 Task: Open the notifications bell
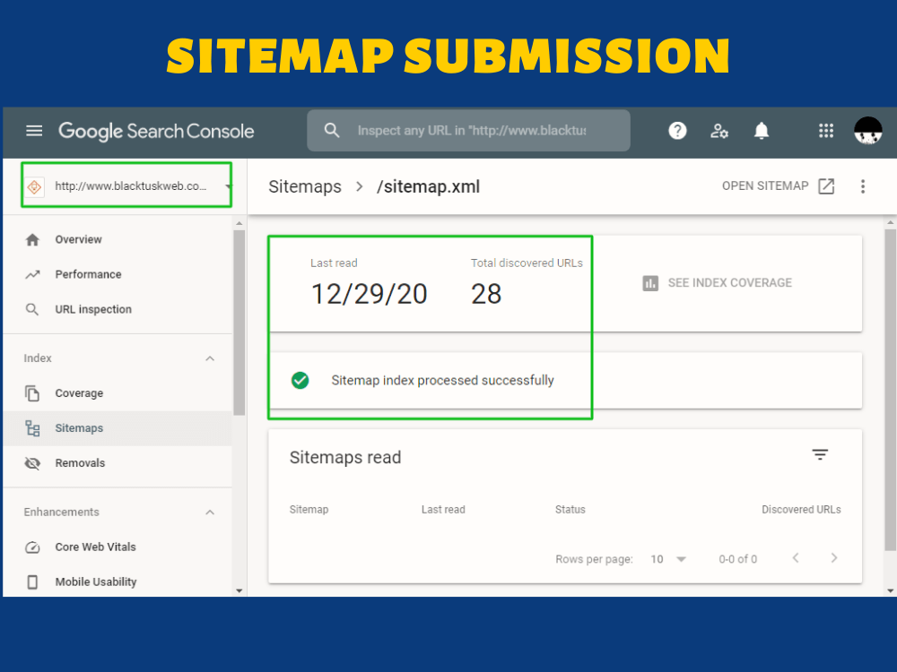click(762, 131)
